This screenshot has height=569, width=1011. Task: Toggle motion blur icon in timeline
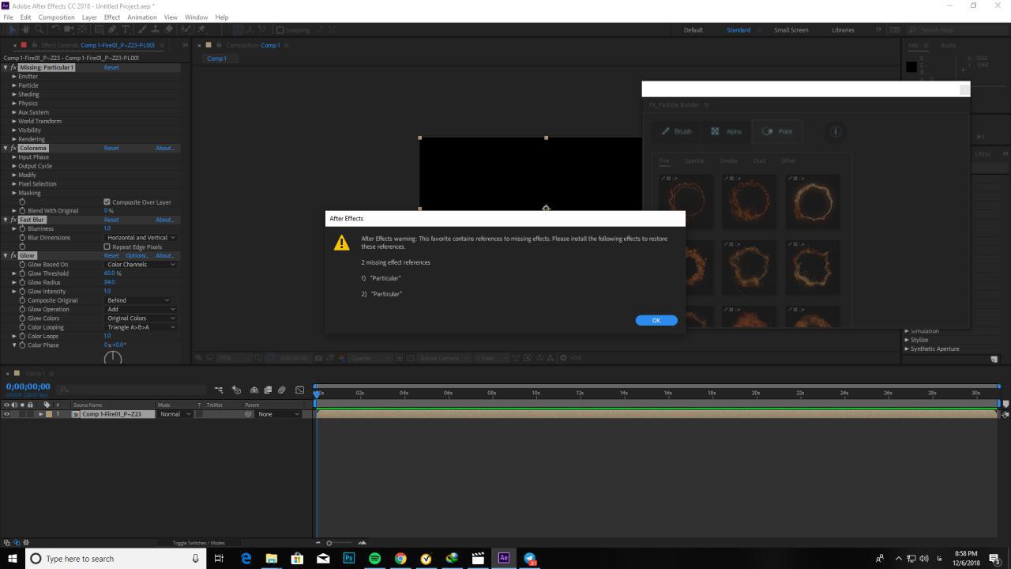[x=282, y=390]
